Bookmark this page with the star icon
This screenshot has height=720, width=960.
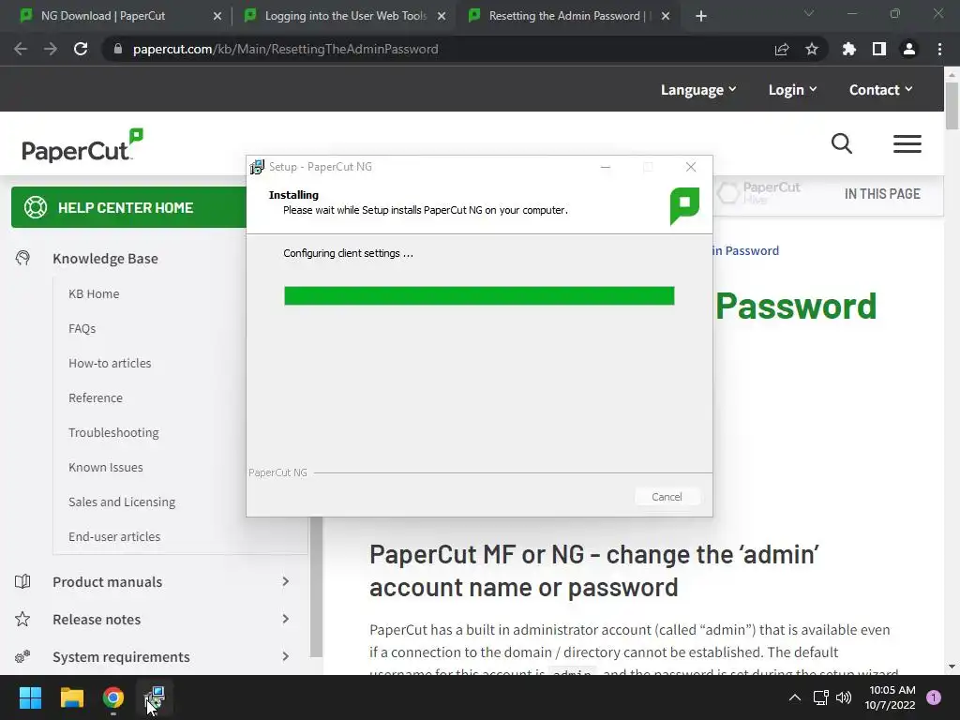point(812,49)
